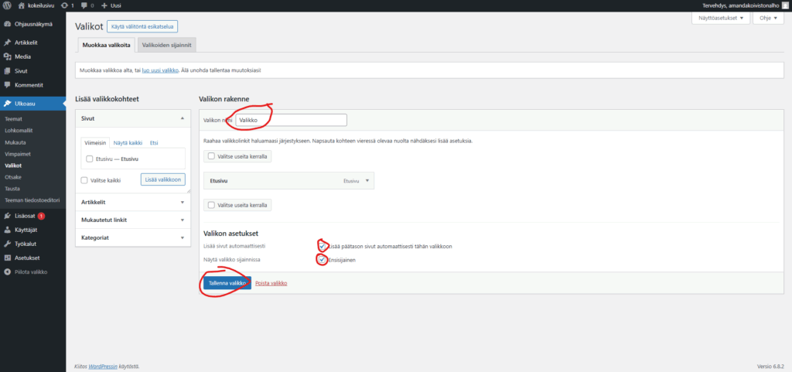792x372 pixels.
Task: Click the Media icon in sidebar
Action: (x=8, y=57)
